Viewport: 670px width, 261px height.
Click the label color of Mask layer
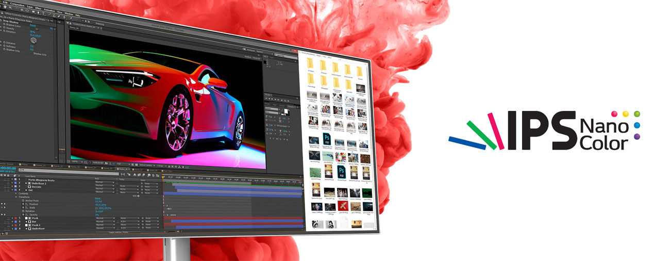pyautogui.click(x=15, y=218)
